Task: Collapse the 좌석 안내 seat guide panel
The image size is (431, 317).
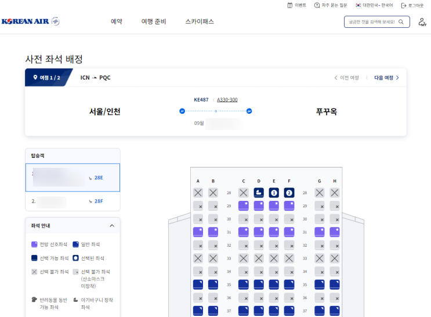Action: click(112, 226)
